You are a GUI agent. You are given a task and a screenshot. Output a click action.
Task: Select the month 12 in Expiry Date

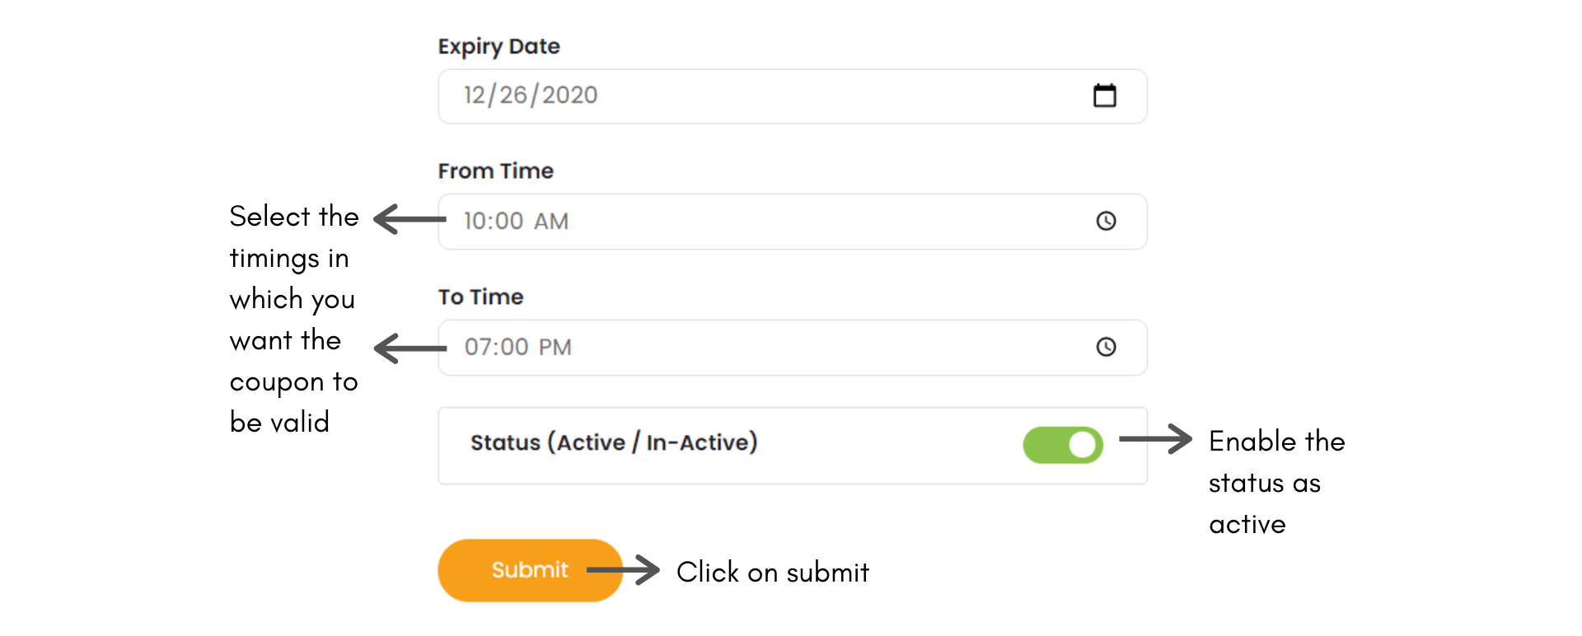click(x=475, y=95)
